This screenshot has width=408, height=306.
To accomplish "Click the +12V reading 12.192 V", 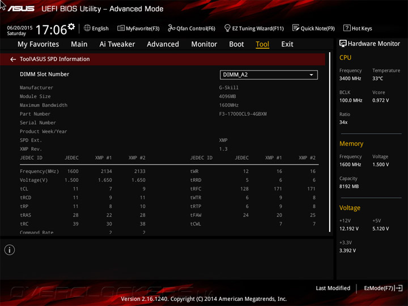I will [x=348, y=228].
